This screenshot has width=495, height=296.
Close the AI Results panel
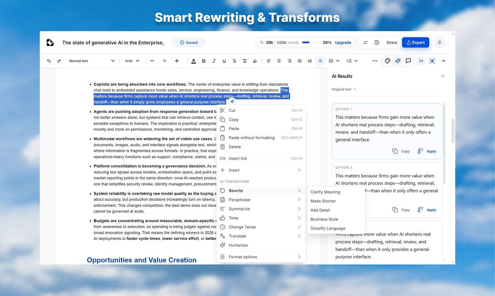click(443, 76)
